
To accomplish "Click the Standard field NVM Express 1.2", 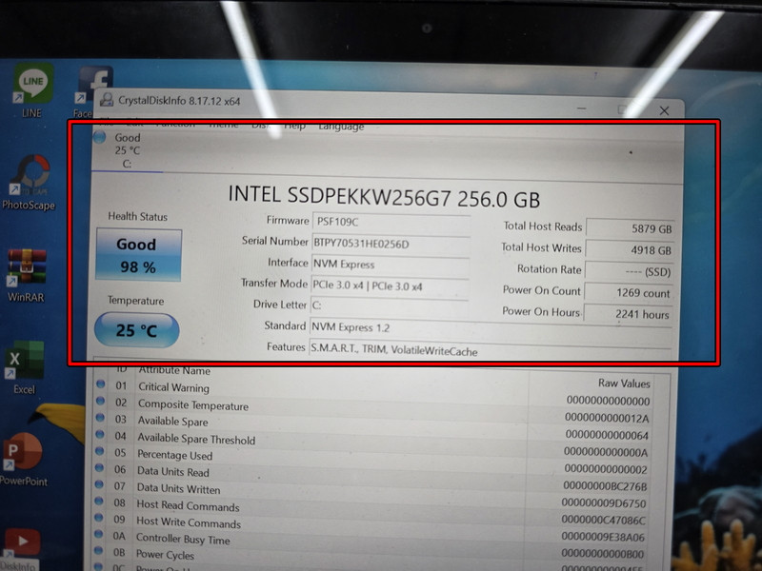I will 491,329.
